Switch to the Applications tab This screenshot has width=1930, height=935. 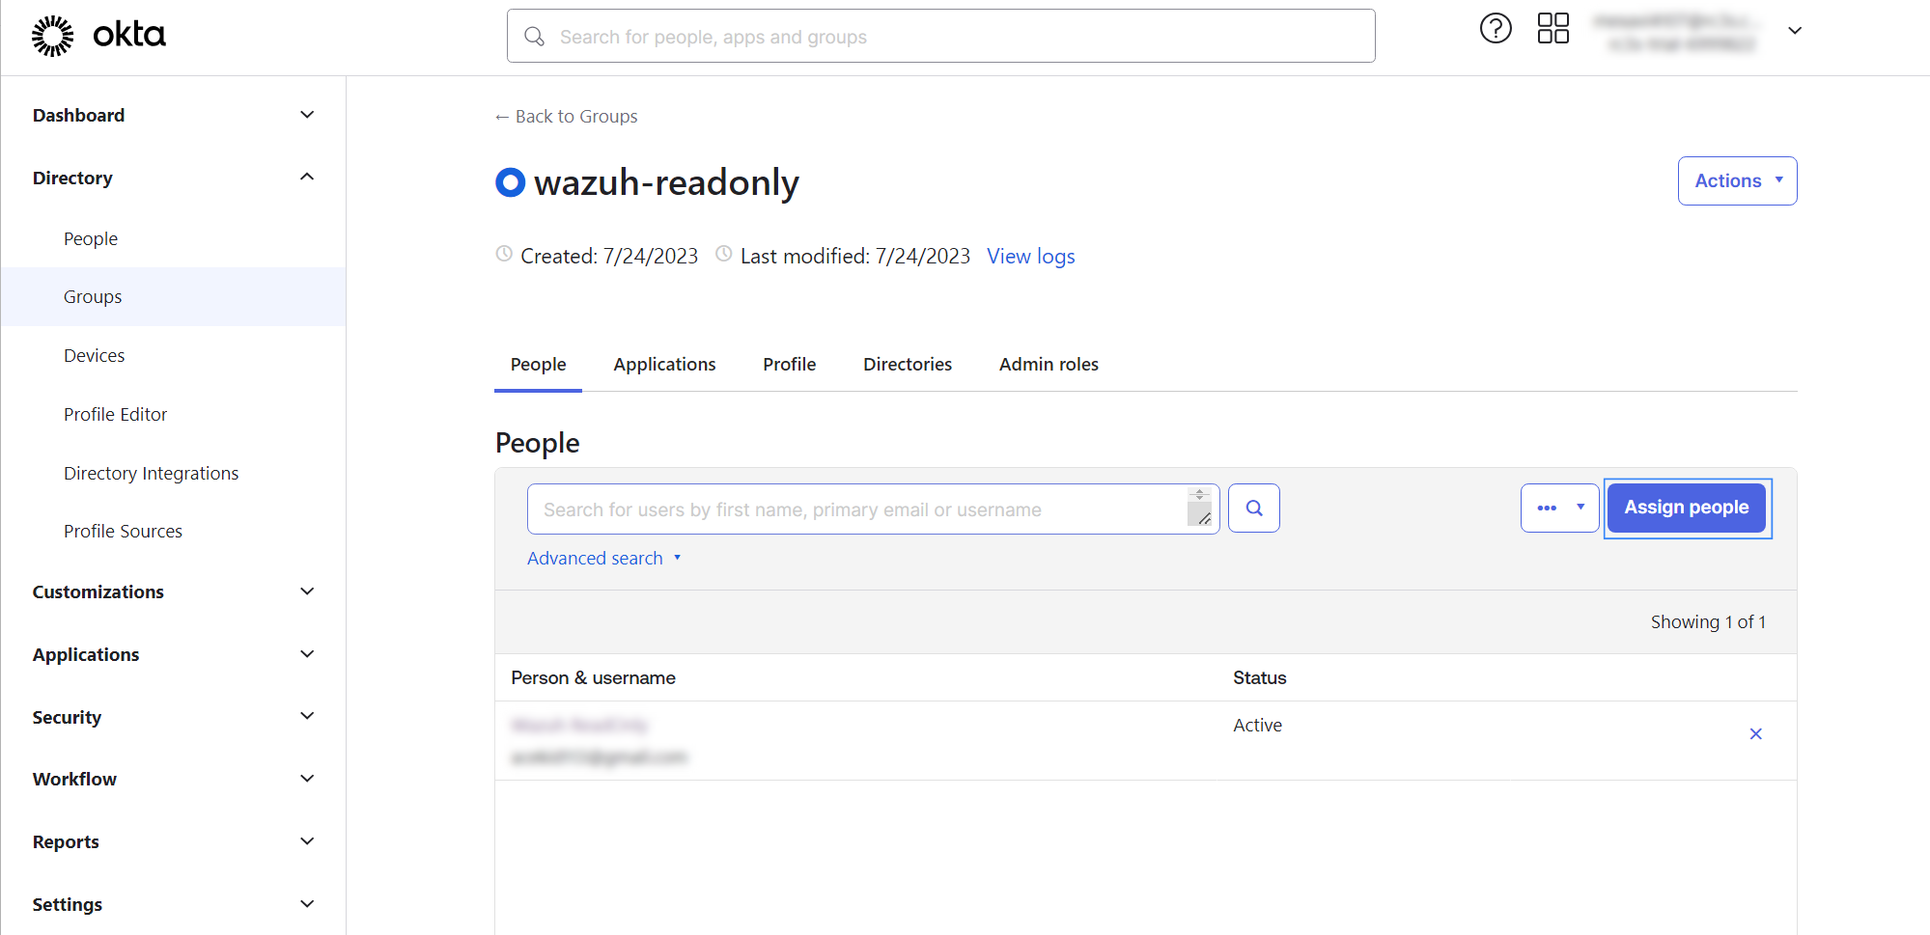tap(664, 365)
